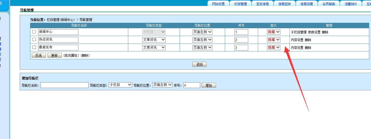Open the 流量统计 tab

(x=350, y=4)
